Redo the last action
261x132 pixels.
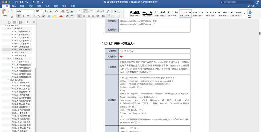click(x=33, y=2)
